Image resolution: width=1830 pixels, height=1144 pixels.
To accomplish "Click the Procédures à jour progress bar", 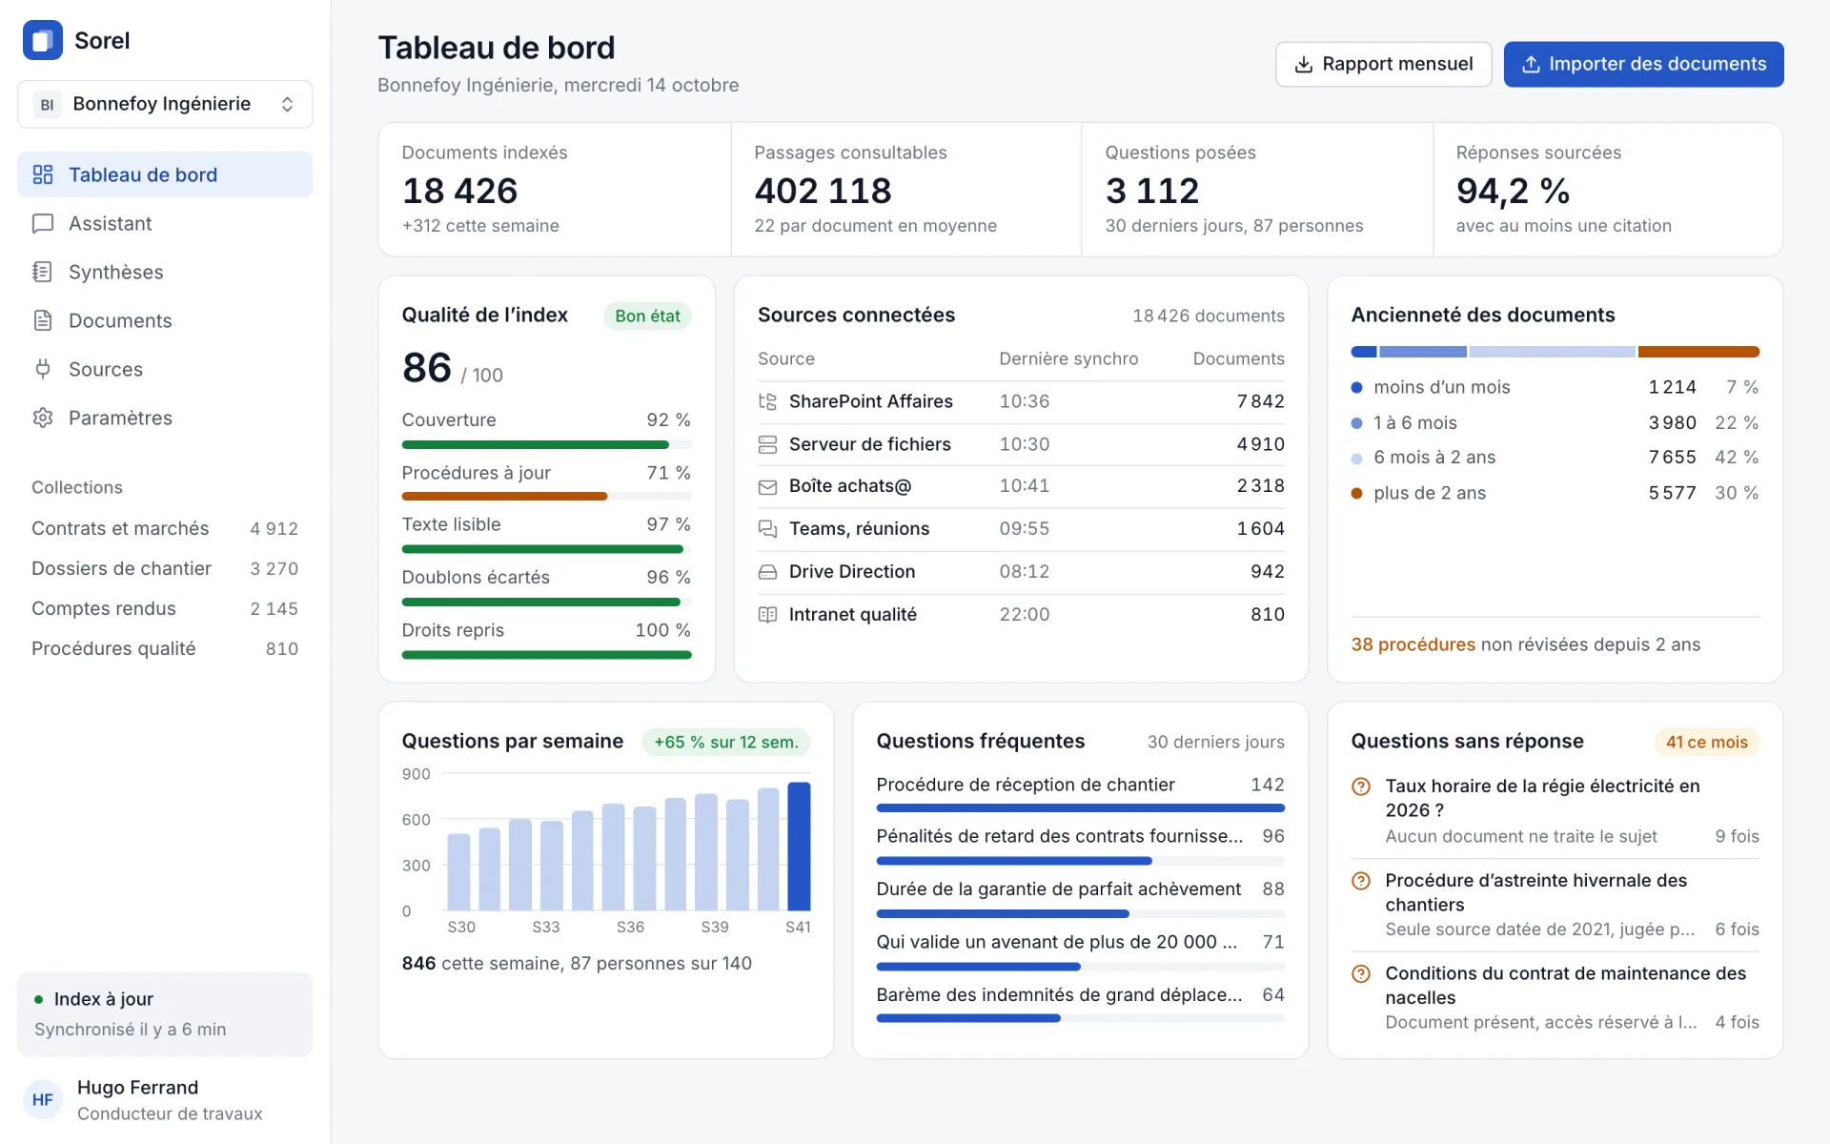I will [546, 497].
